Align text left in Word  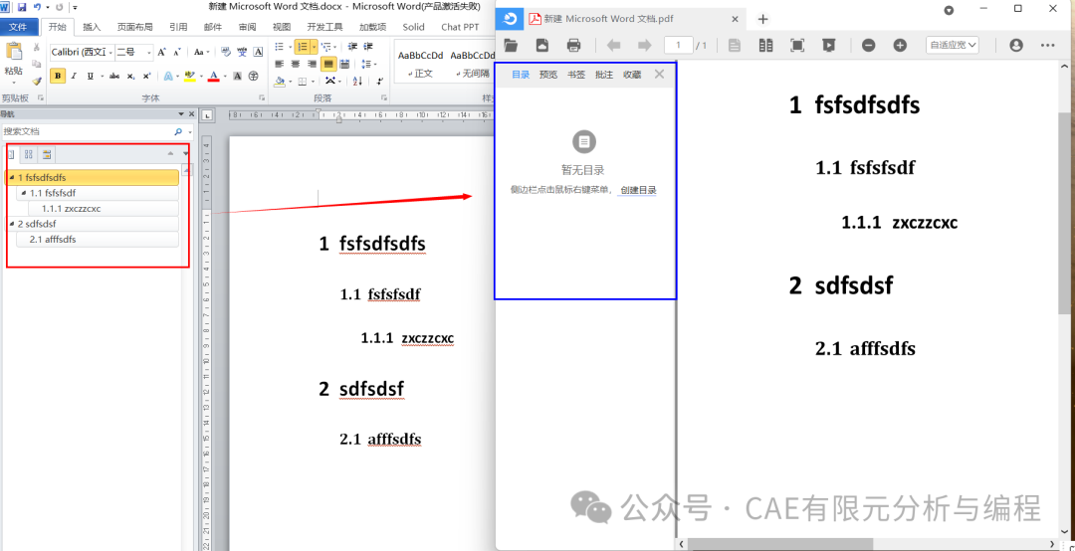pos(279,64)
